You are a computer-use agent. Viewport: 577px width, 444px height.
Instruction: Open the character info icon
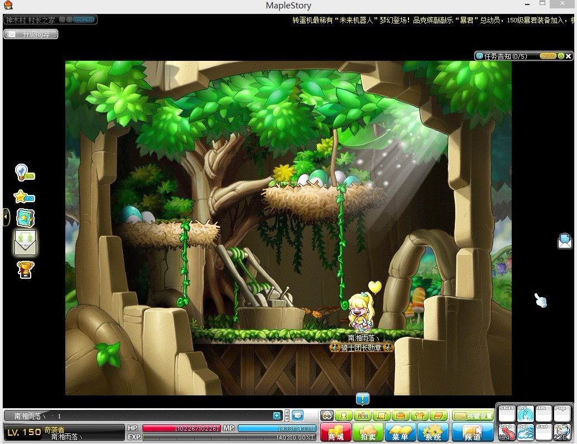(x=344, y=416)
